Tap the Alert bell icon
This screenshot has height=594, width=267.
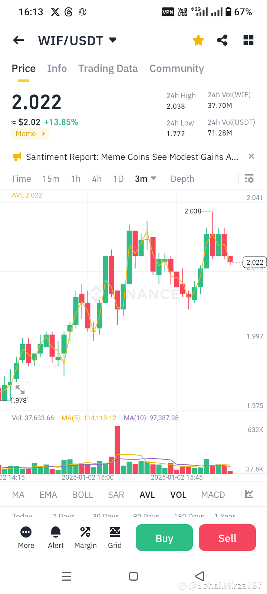56,532
